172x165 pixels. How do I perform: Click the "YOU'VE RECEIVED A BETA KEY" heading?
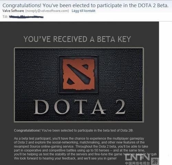[77, 39]
